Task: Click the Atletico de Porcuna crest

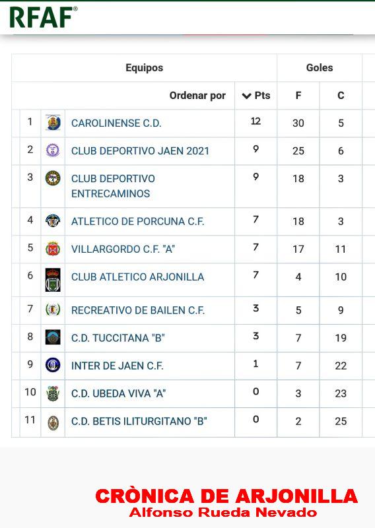Action: [53, 220]
